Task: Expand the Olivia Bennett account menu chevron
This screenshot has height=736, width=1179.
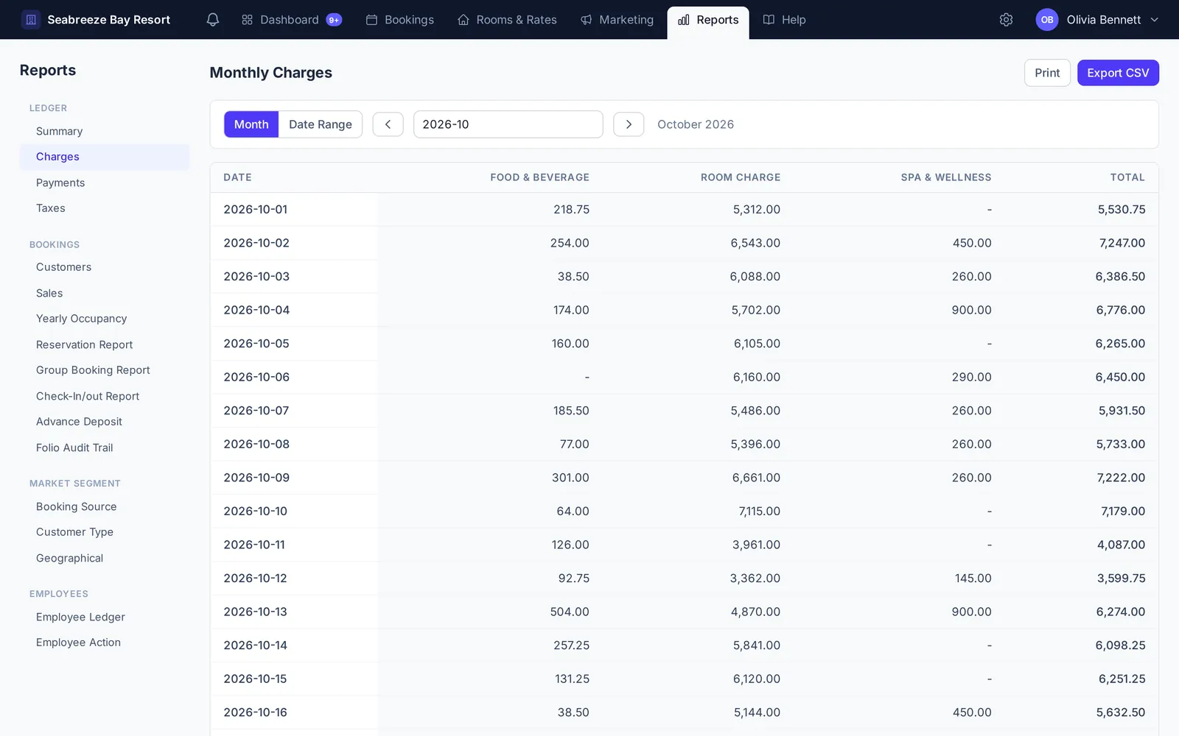Action: [1155, 20]
